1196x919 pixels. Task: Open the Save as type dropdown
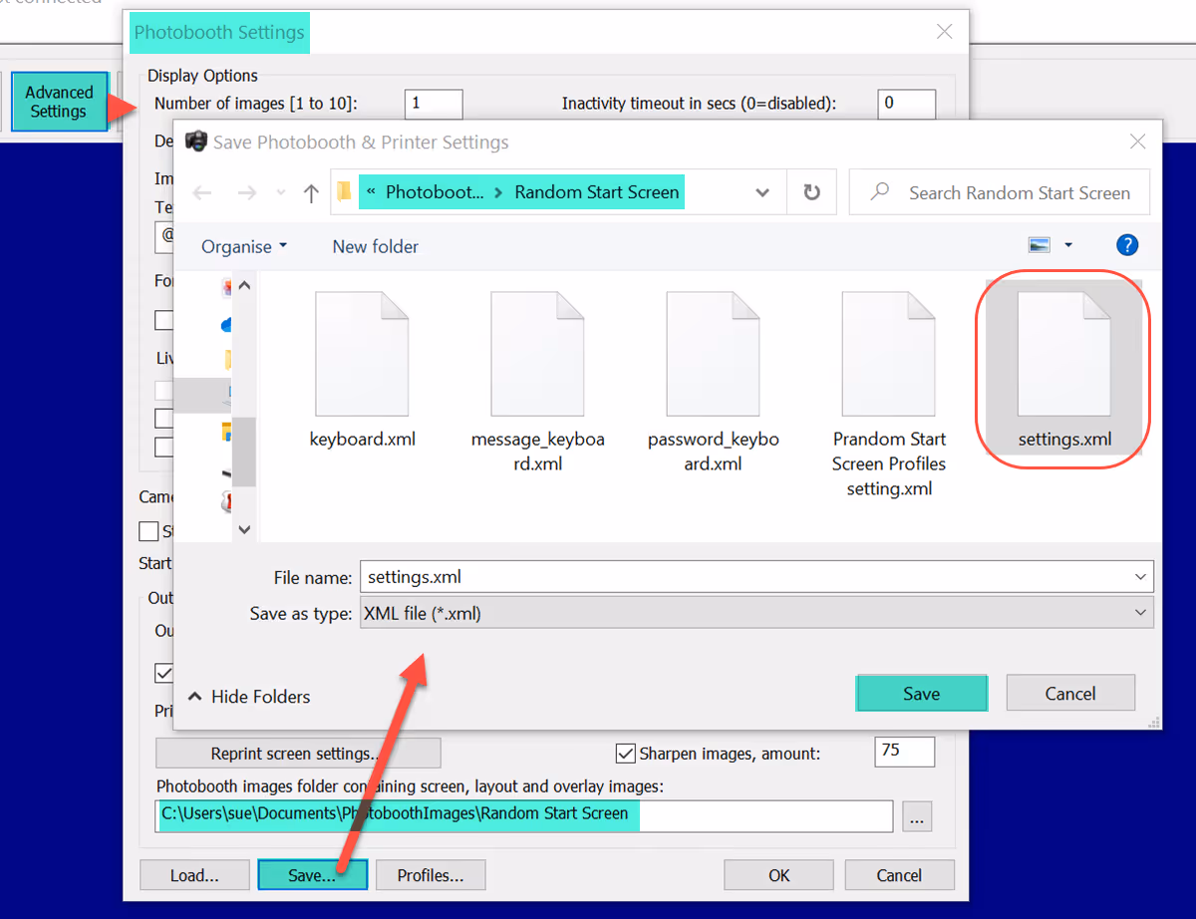754,614
